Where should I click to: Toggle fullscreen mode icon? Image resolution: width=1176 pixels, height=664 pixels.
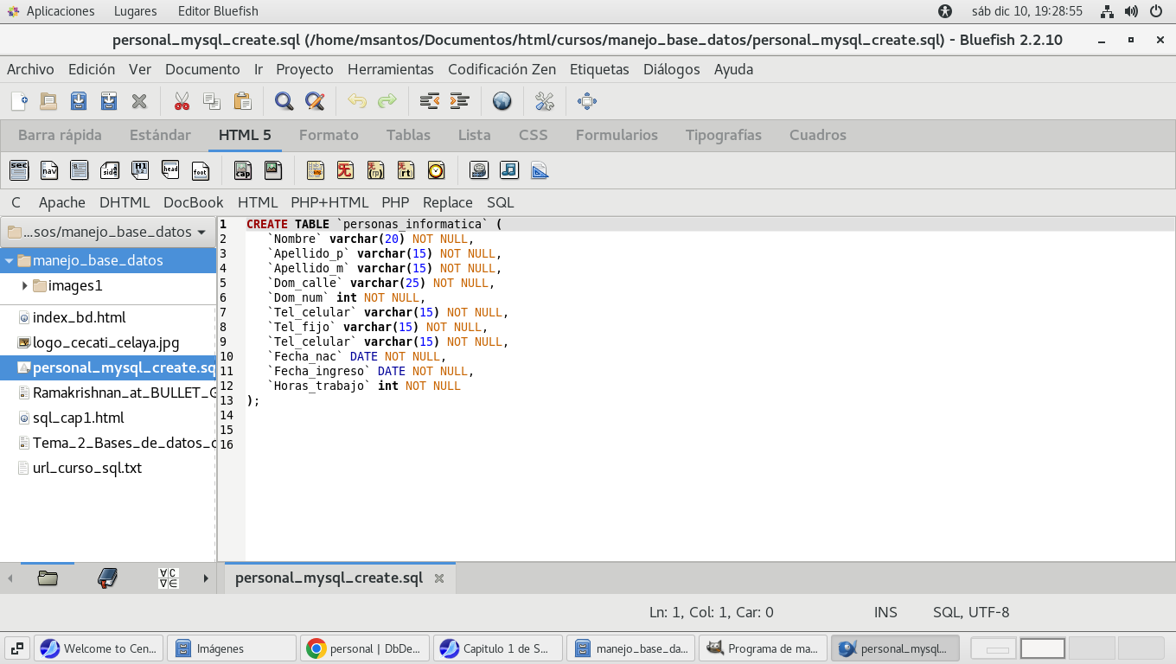pyautogui.click(x=586, y=101)
